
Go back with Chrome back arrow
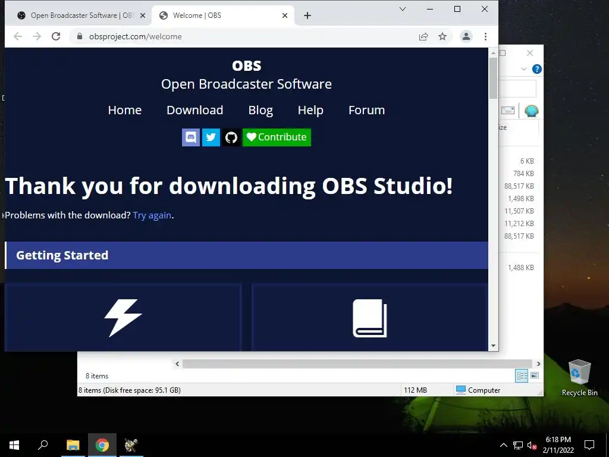pyautogui.click(x=18, y=36)
